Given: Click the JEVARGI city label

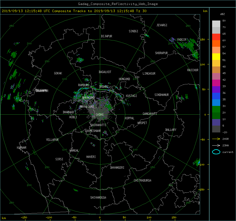Looking at the screenshot, I should pos(162,25).
